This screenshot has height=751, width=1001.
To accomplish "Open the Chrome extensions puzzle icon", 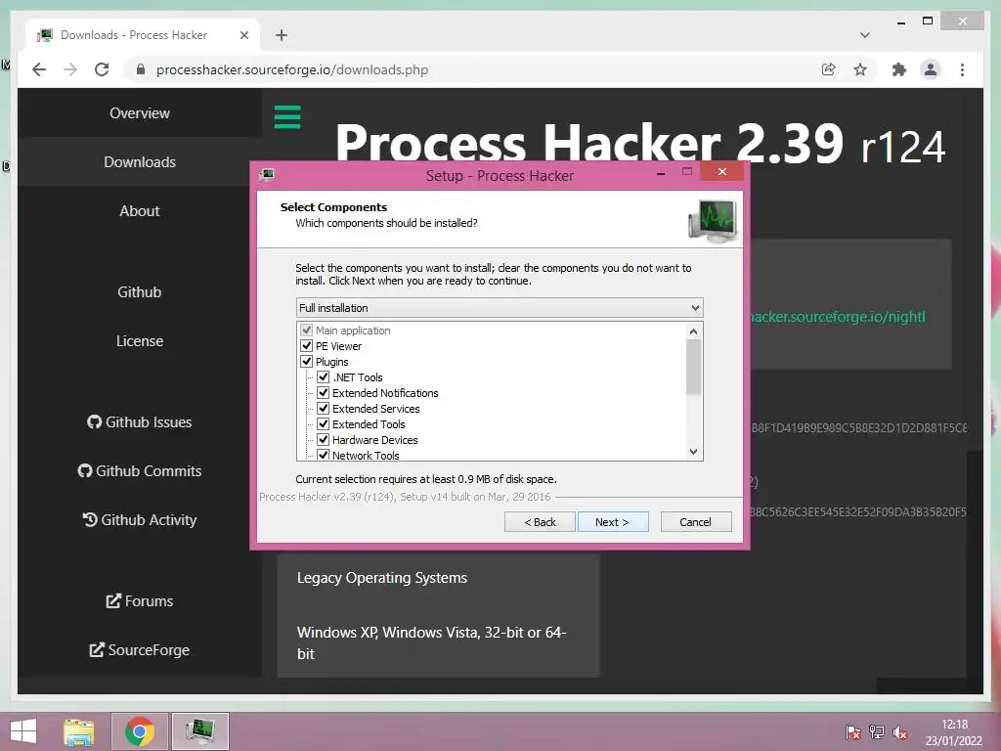I will 899,69.
